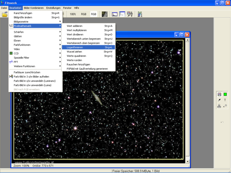Pick the eyedropper tool

[x=219, y=100]
